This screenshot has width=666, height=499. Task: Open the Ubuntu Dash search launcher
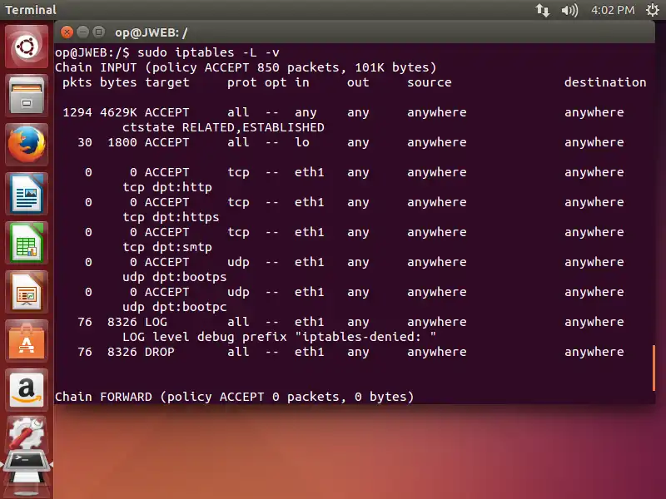[27, 47]
